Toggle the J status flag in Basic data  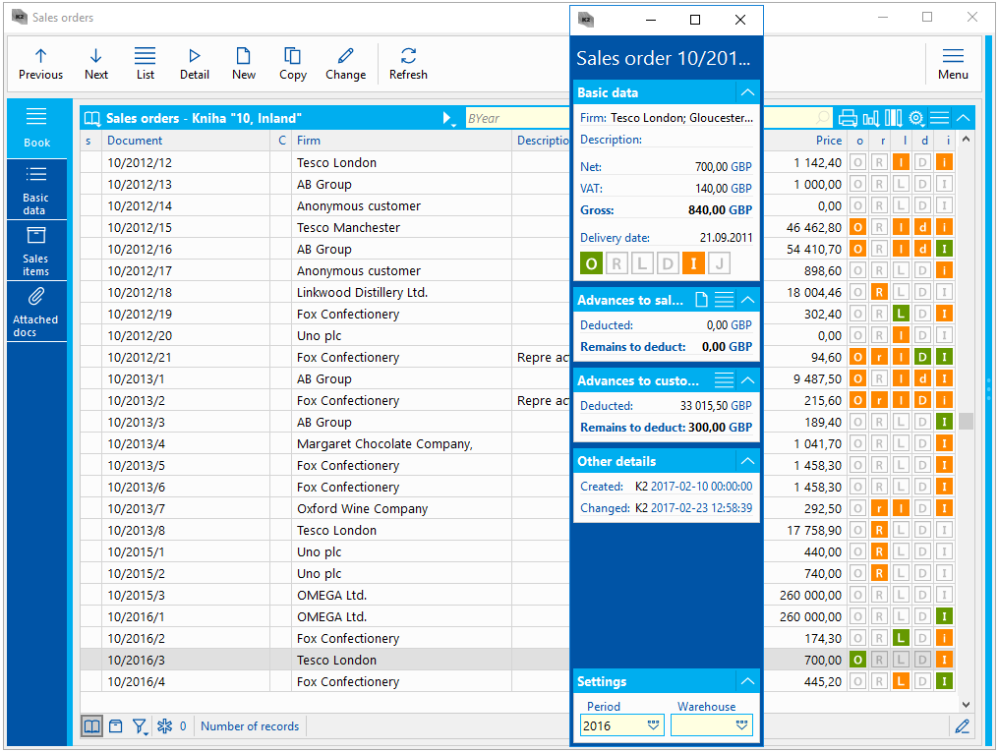[719, 263]
